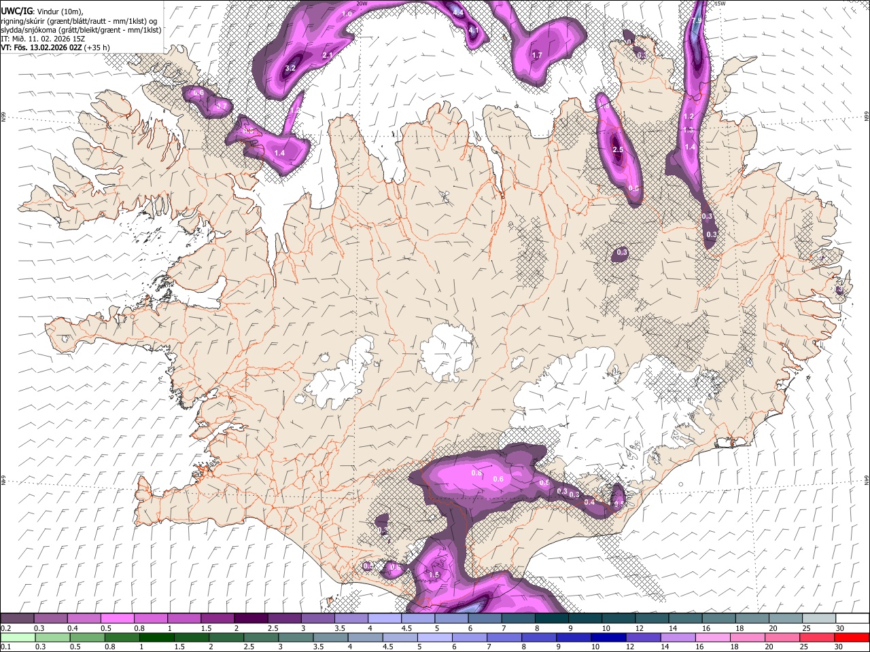
Task: Click the 4.4 precipitation value on the map
Action: click(458, 12)
